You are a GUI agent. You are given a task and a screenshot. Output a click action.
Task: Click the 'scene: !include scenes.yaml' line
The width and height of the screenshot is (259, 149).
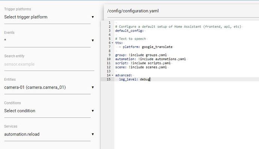141,67
